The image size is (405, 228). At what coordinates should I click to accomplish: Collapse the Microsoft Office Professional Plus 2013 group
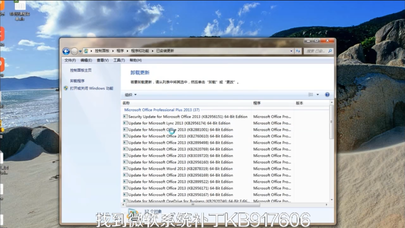pos(162,110)
